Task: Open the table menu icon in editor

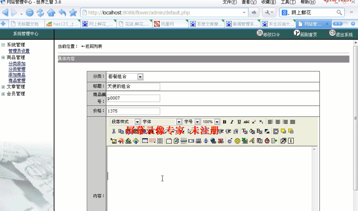Action: coord(145,141)
